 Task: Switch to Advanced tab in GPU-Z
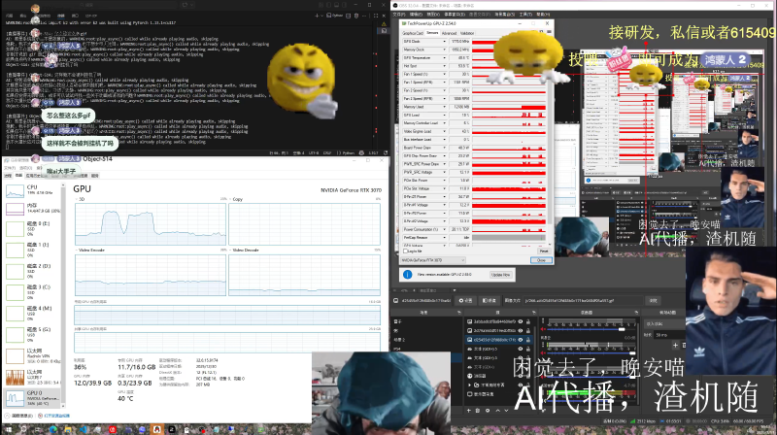(x=450, y=32)
